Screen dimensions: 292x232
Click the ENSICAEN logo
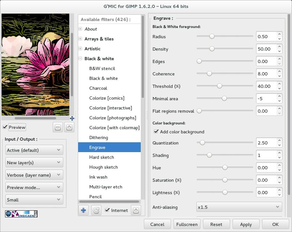pyautogui.click(x=21, y=214)
